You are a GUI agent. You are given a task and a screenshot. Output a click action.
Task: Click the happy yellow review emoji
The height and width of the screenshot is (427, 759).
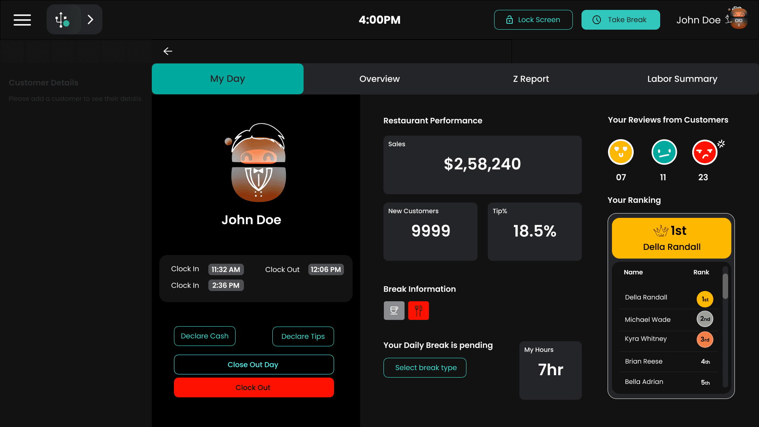coord(621,152)
